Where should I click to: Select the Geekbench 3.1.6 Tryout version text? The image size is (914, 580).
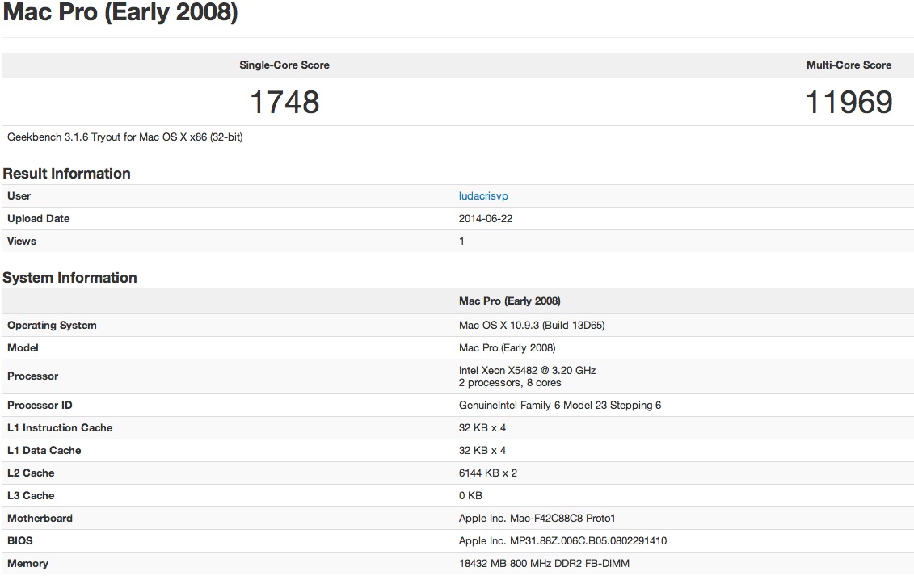[124, 137]
